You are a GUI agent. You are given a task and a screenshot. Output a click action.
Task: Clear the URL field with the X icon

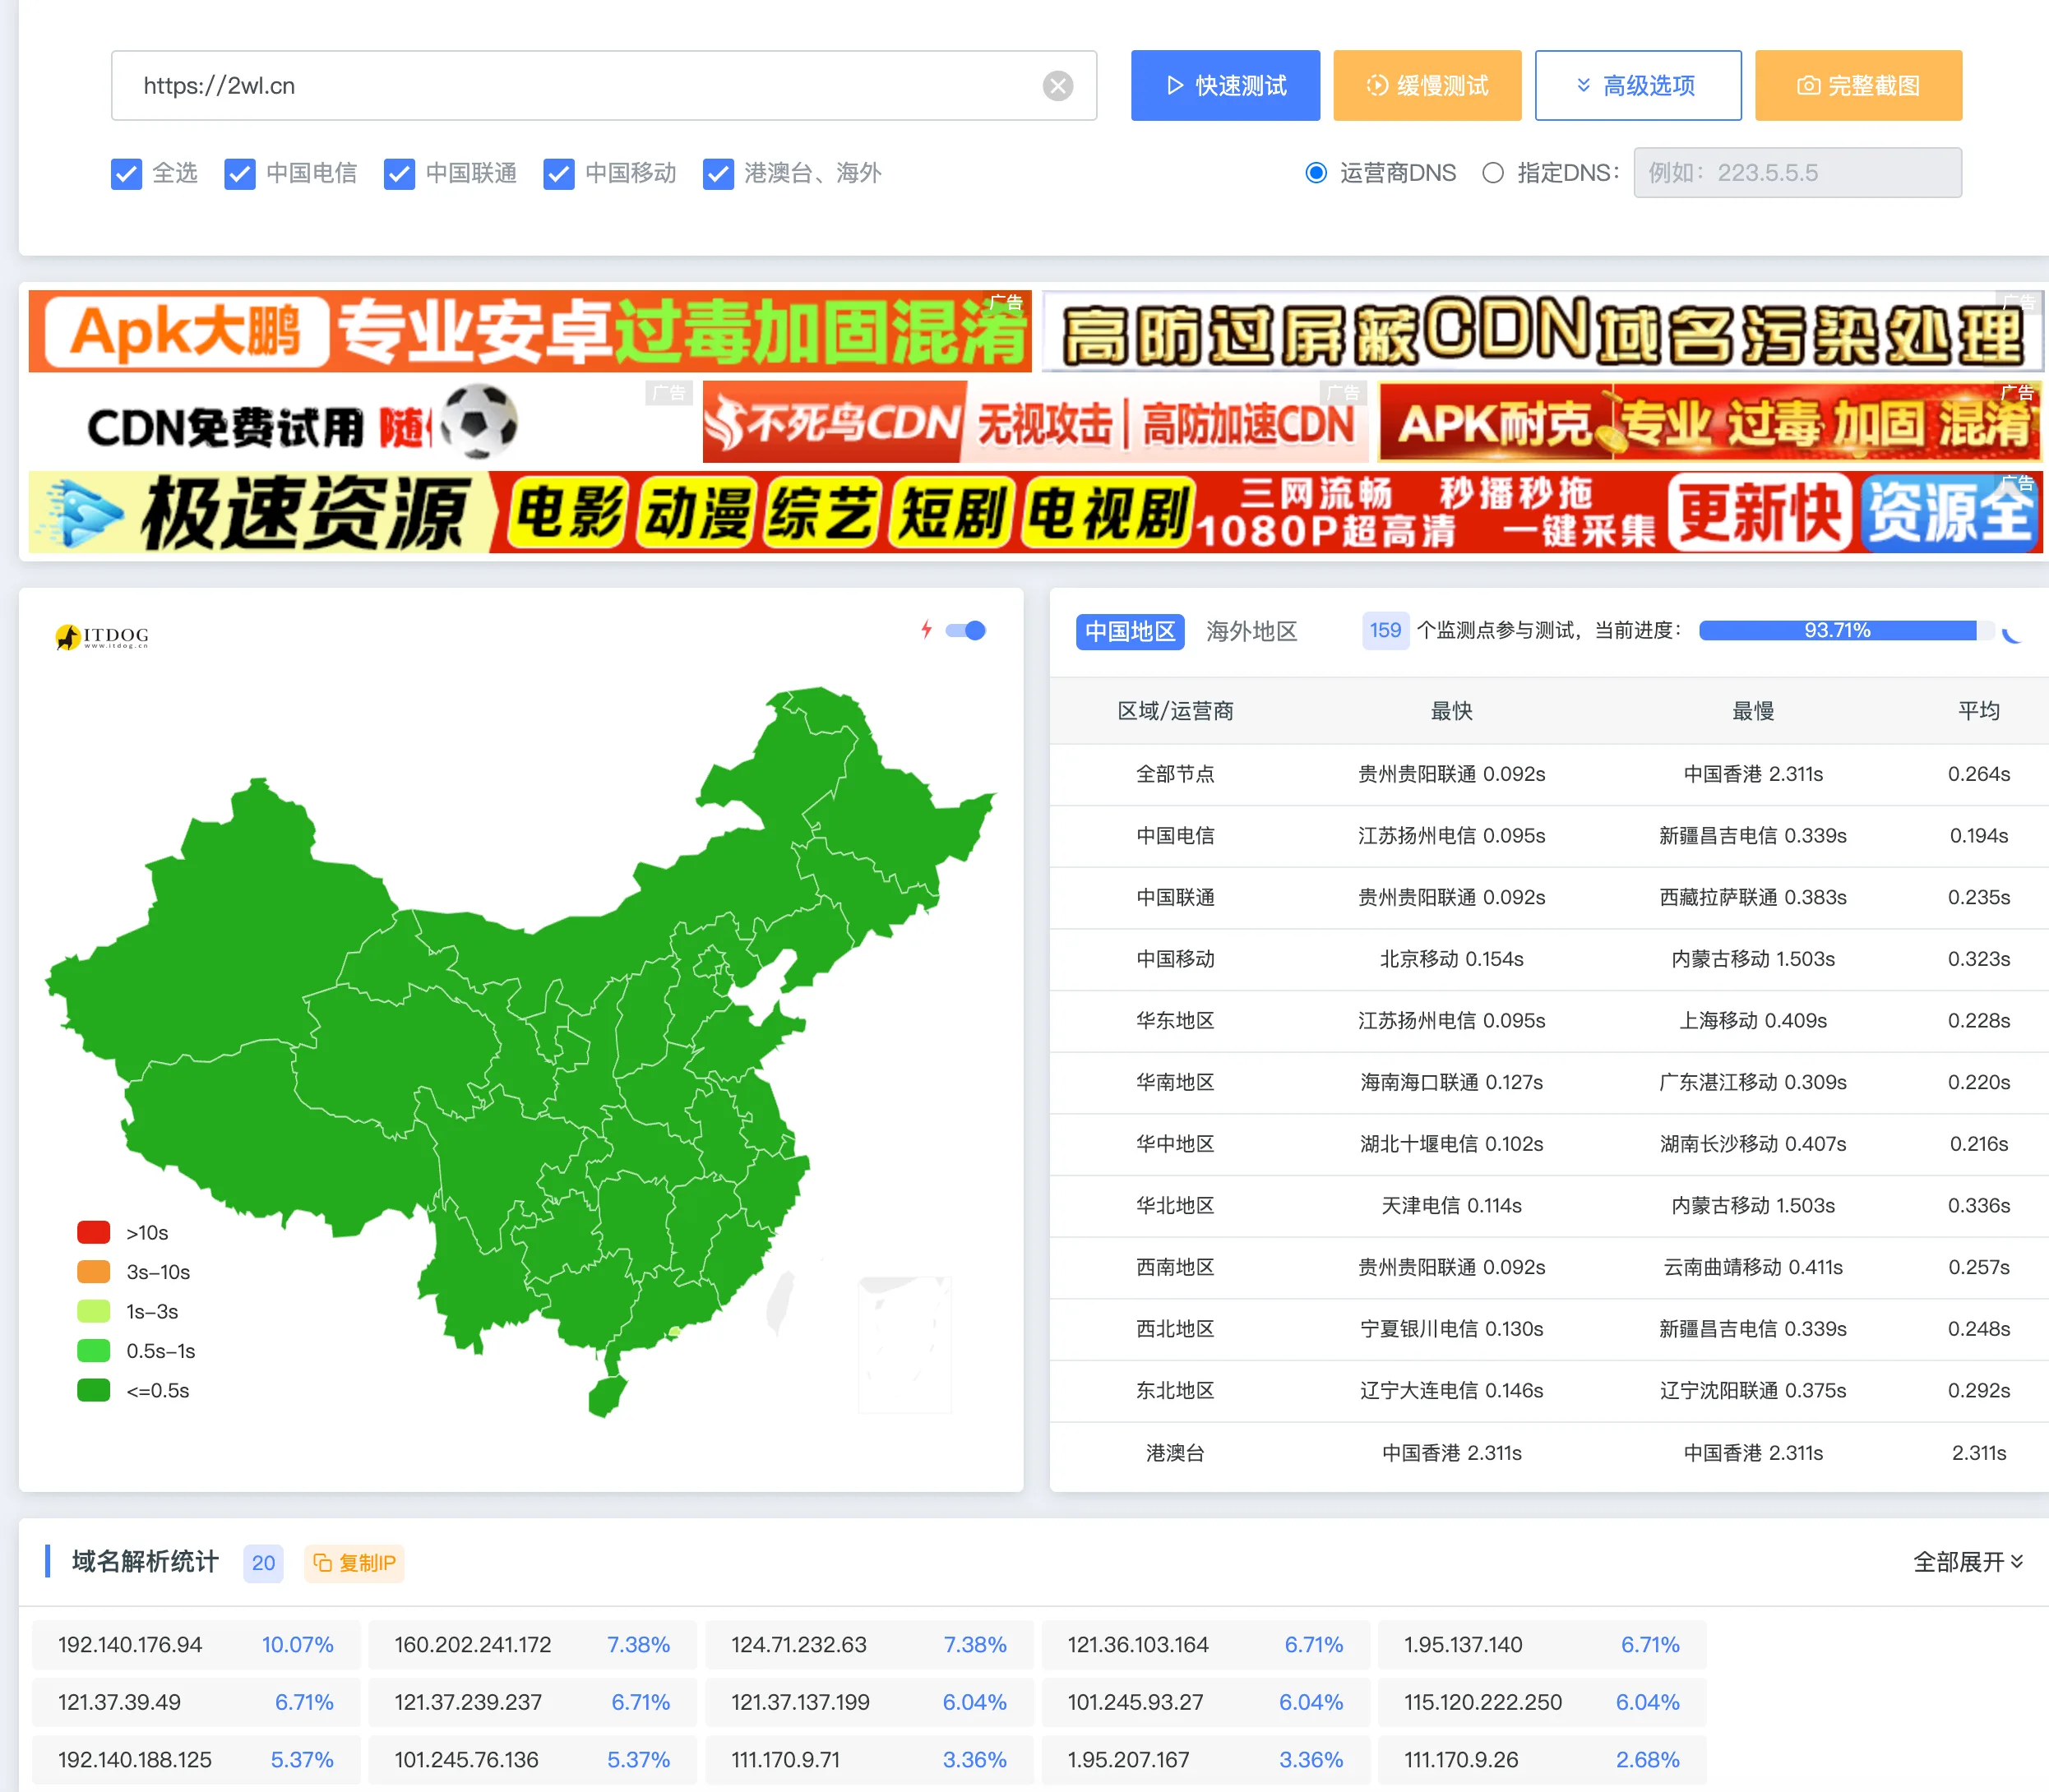point(1057,86)
